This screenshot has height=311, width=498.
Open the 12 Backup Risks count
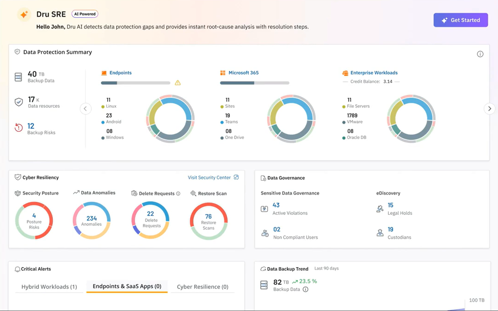pos(31,126)
